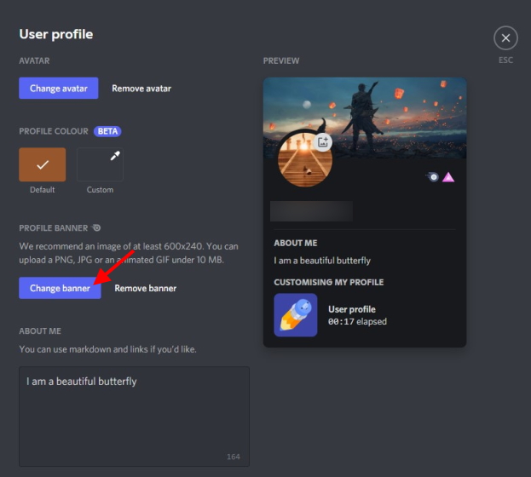Click the Change banner button
This screenshot has width=531, height=477.
60,288
